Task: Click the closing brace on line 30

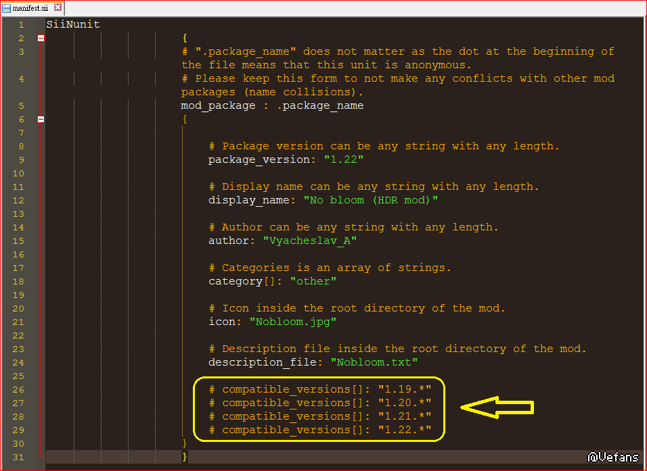Action: point(185,443)
